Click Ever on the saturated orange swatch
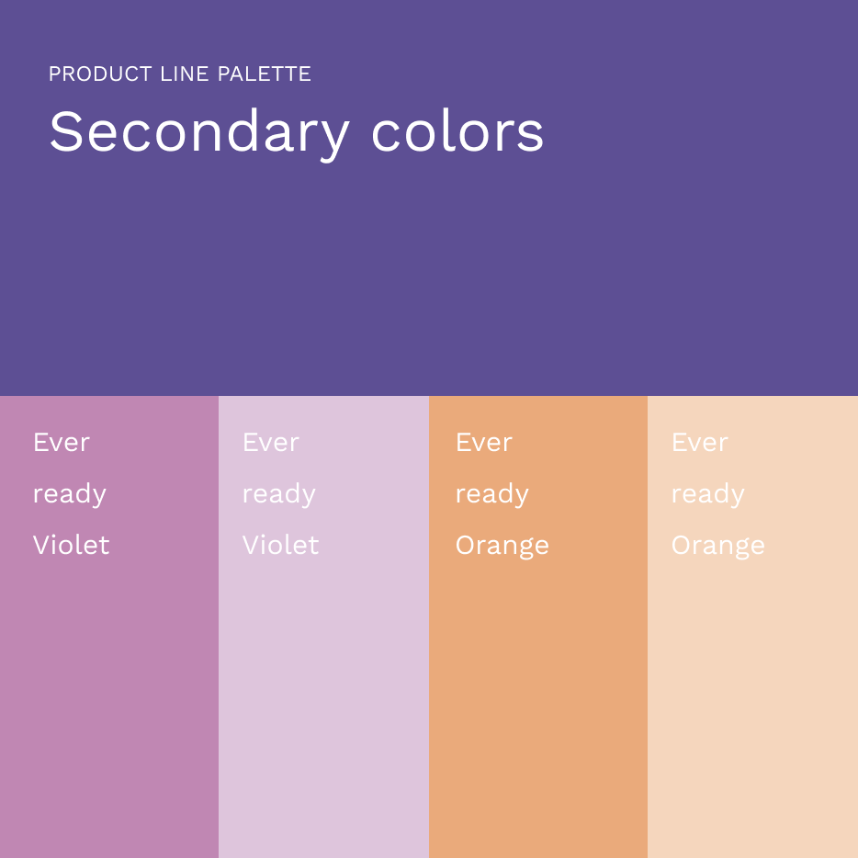Viewport: 858px width, 858px height. coord(484,443)
